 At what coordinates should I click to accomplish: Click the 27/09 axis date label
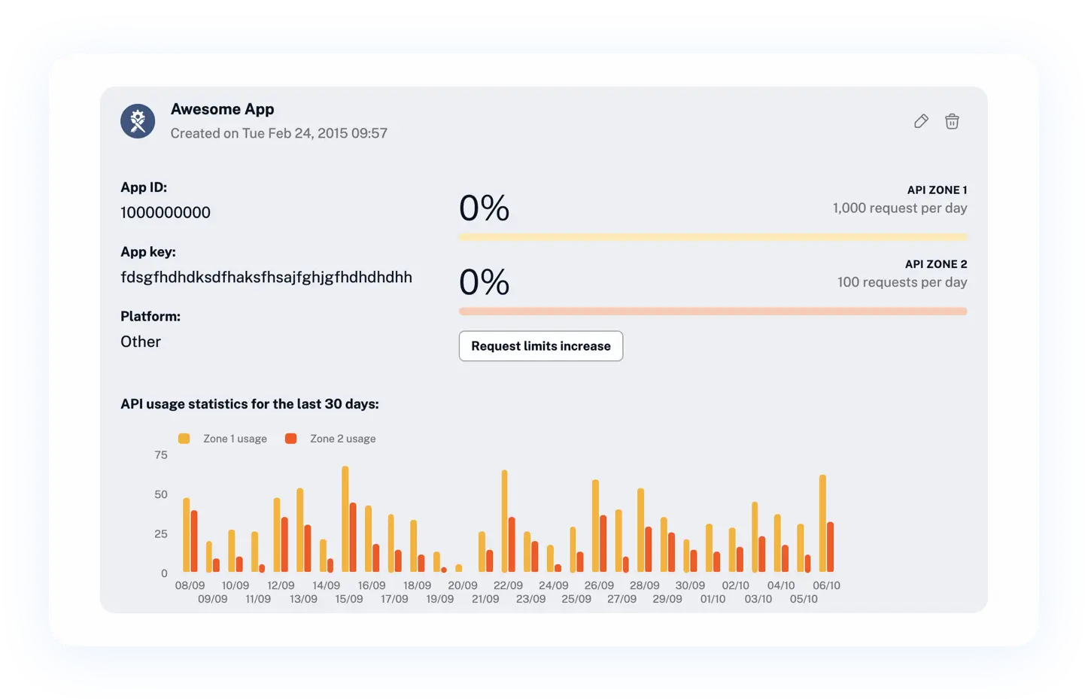[x=621, y=599]
